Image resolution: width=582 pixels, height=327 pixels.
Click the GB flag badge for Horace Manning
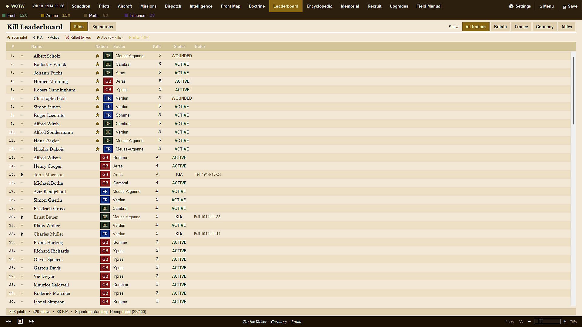pyautogui.click(x=108, y=81)
